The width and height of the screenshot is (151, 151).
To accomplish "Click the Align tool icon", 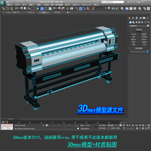I will tap(117, 8).
